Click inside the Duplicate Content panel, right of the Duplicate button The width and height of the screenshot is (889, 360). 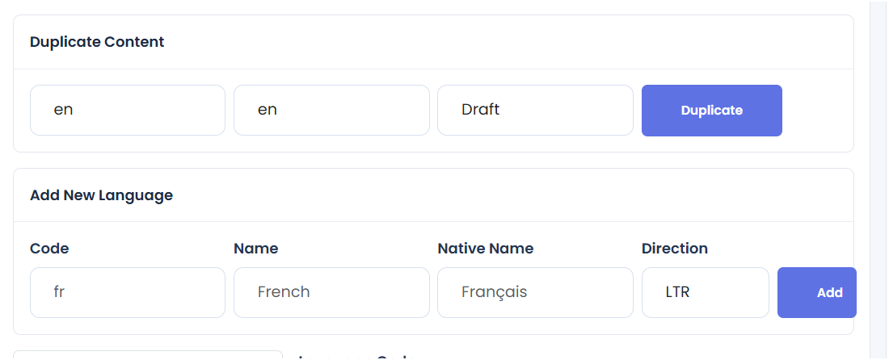[x=816, y=111]
